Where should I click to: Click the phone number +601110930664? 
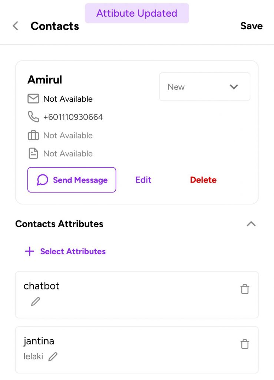73,117
